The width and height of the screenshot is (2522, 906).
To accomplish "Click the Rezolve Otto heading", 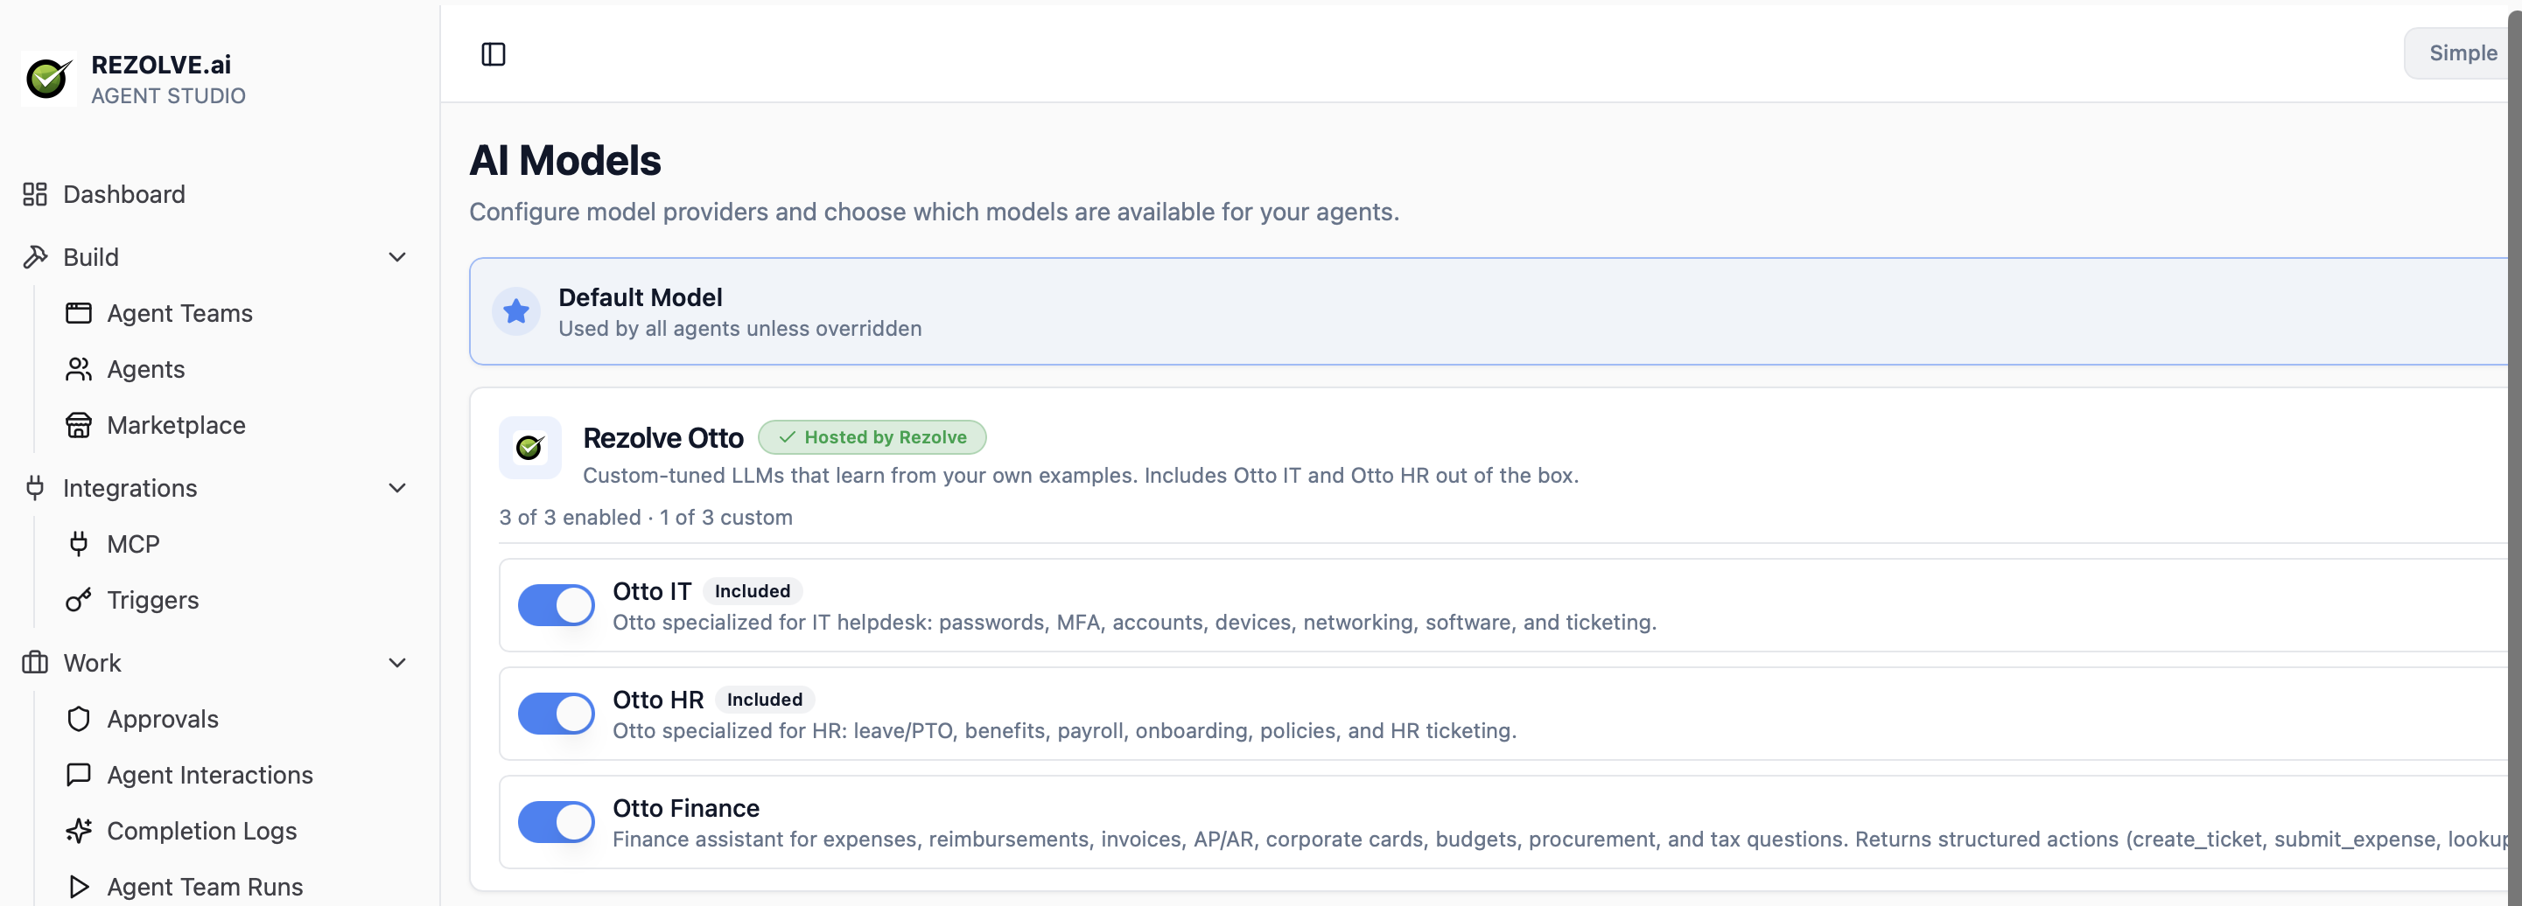I will 662,437.
